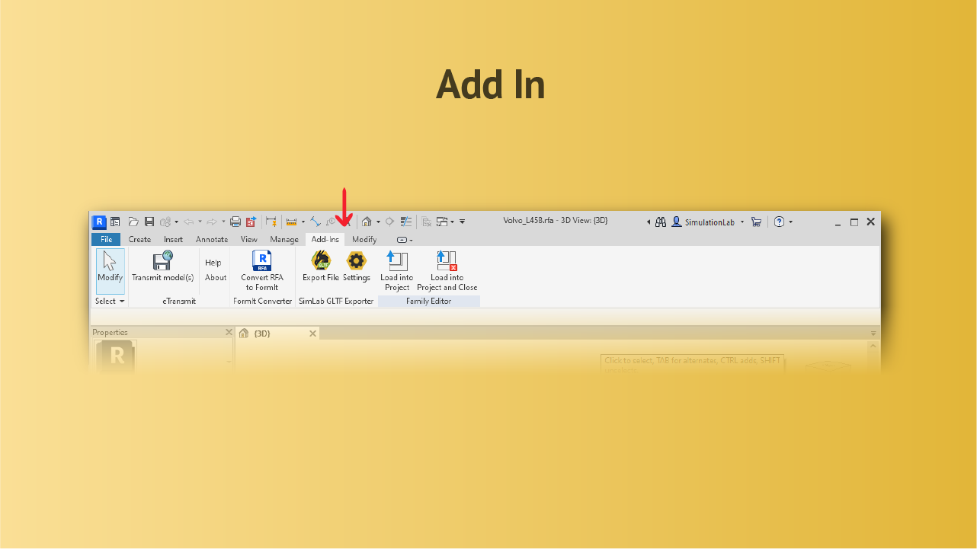977x549 pixels.
Task: Close the {3D} view tab
Action: tap(312, 334)
